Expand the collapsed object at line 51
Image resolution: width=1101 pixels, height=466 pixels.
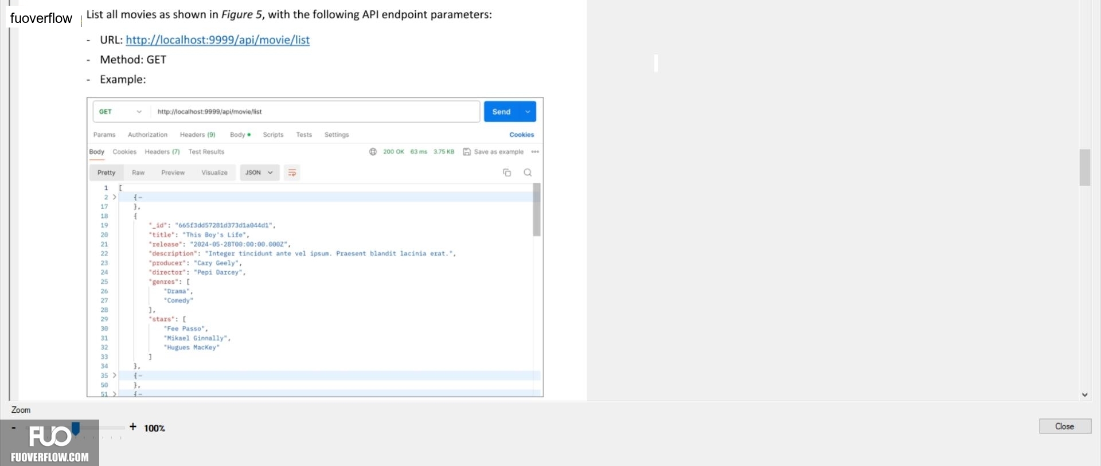(x=114, y=394)
